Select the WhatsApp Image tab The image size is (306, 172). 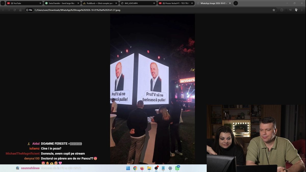[x=214, y=3]
